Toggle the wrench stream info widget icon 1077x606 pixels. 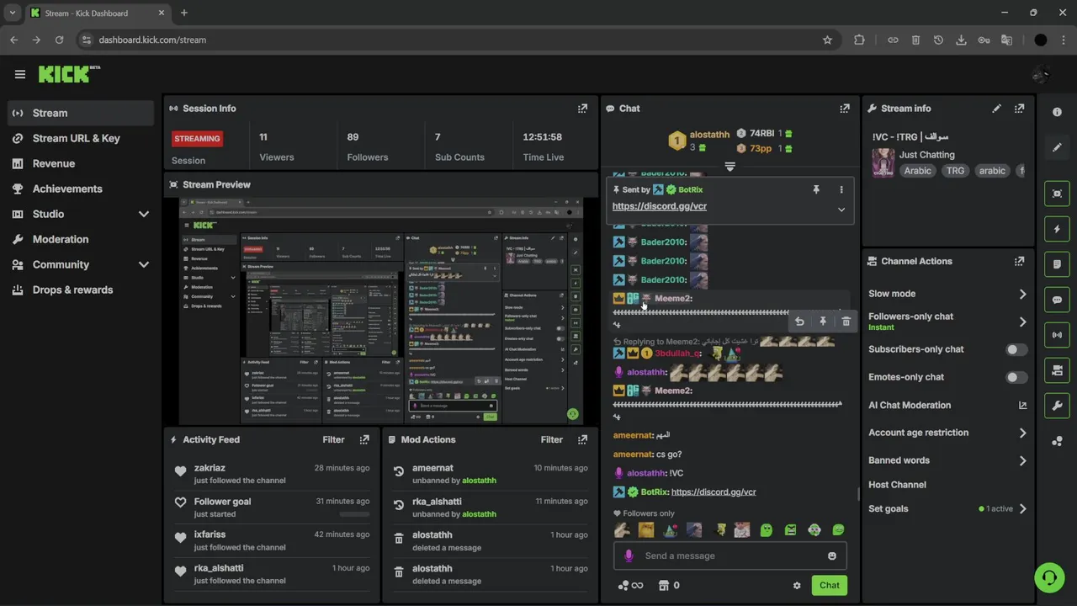[1057, 406]
